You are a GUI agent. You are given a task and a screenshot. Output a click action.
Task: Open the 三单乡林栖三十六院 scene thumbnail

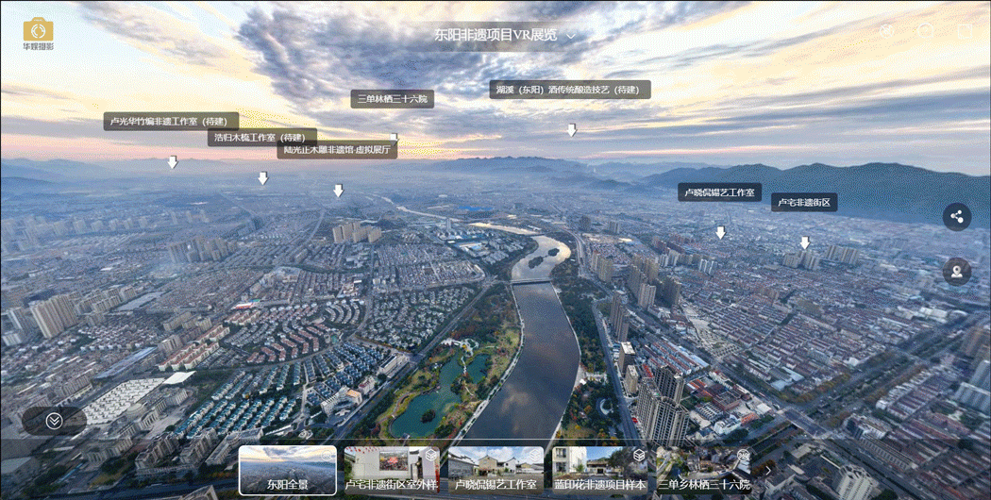click(x=704, y=470)
